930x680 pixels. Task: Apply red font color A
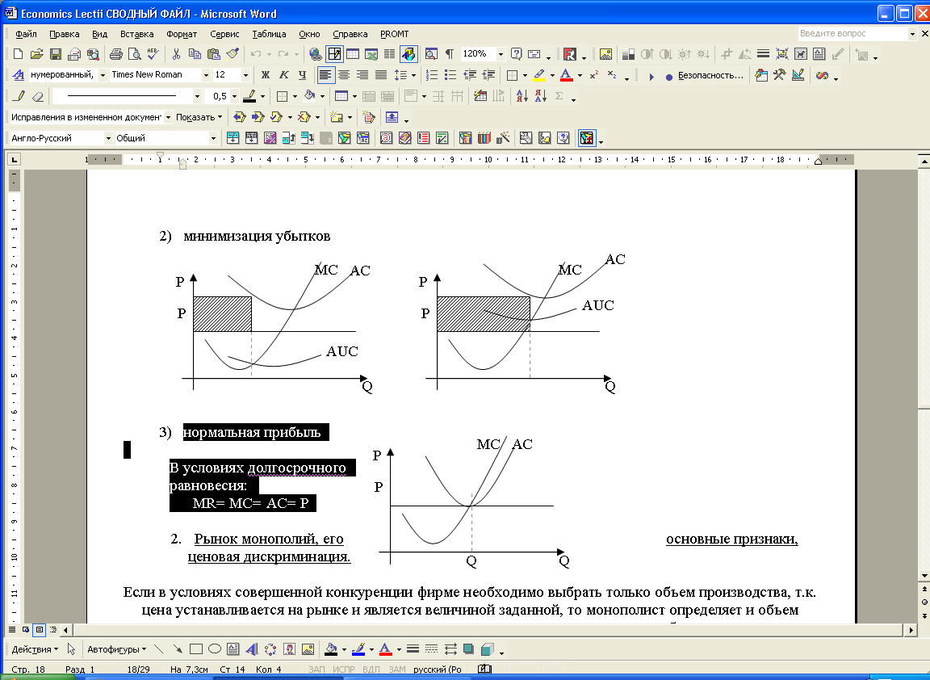tap(567, 75)
